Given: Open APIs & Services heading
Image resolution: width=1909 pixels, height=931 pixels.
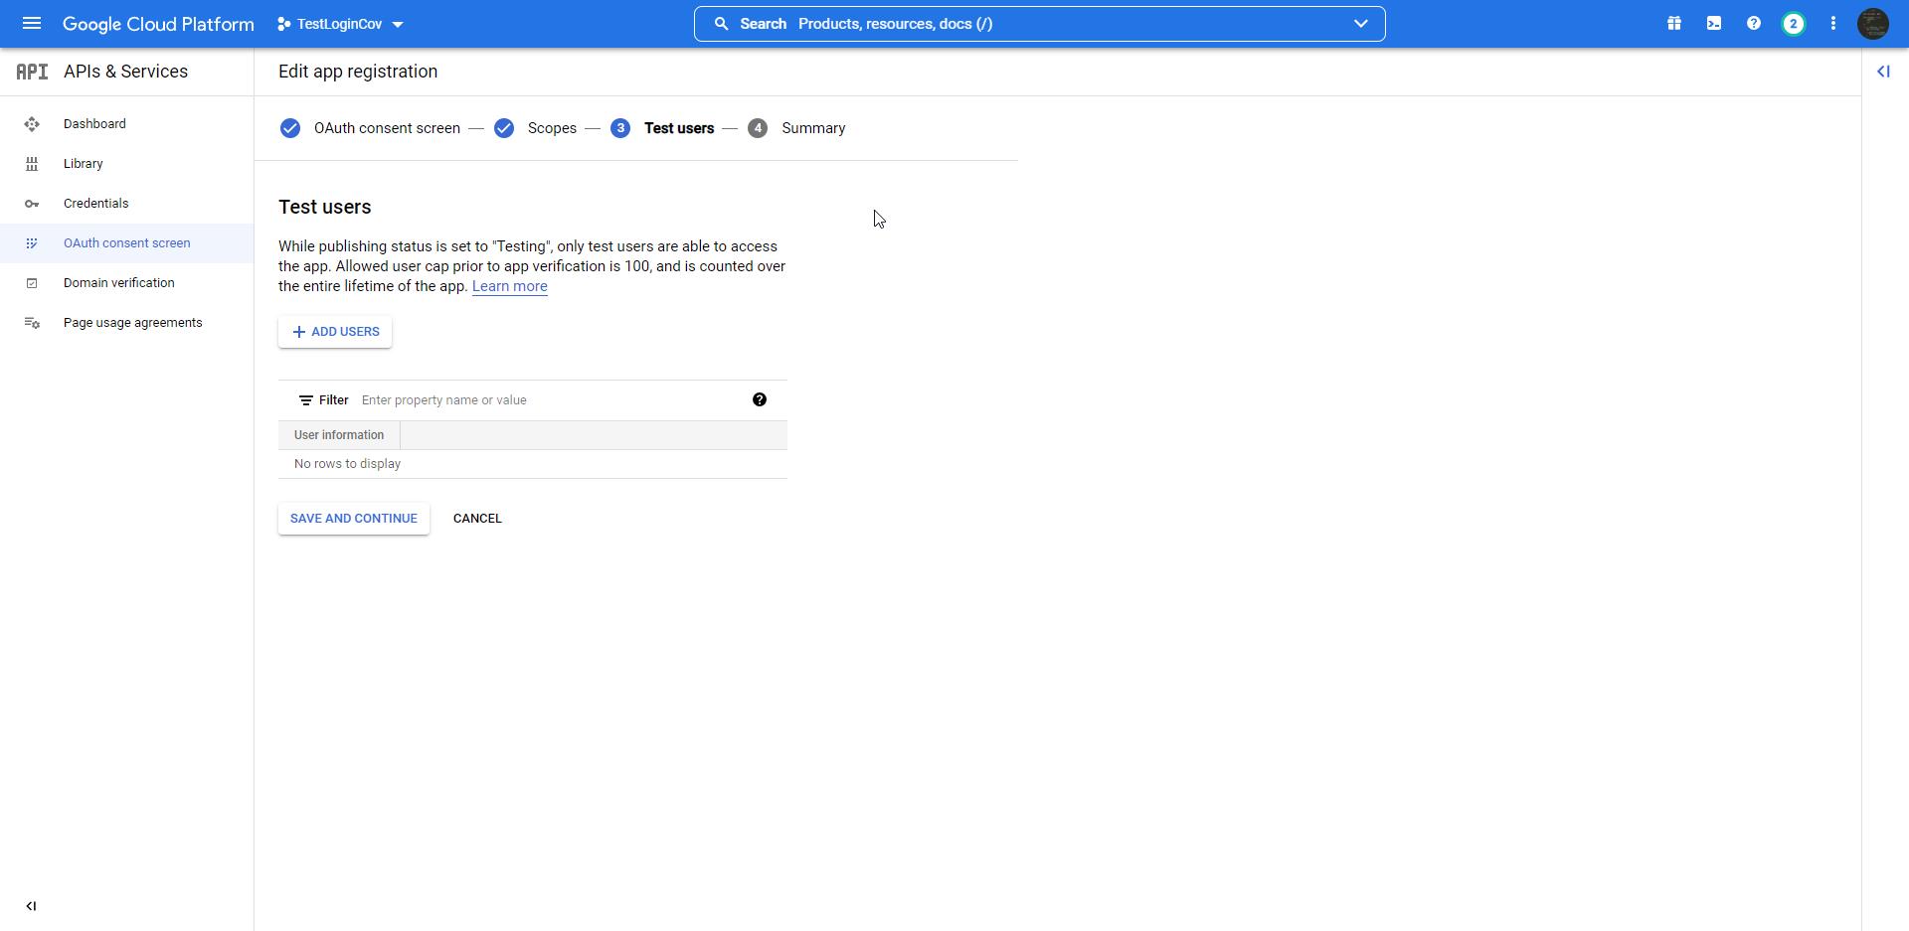Looking at the screenshot, I should pyautogui.click(x=125, y=72).
